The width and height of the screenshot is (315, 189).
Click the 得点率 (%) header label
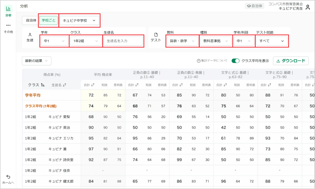(x=52, y=75)
